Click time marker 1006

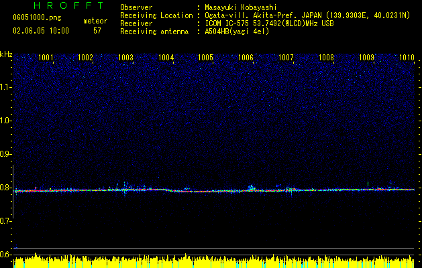pos(246,58)
